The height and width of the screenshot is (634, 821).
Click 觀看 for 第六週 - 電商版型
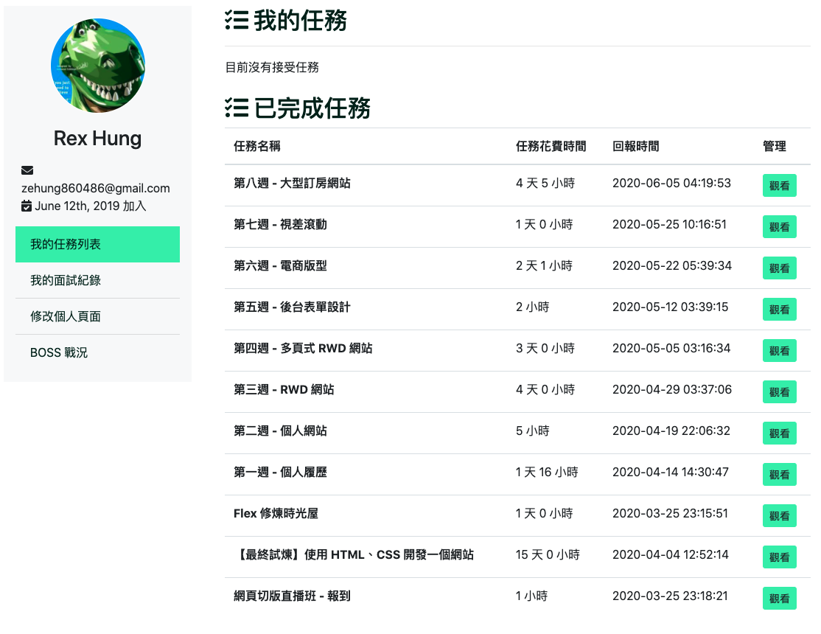[x=779, y=268]
